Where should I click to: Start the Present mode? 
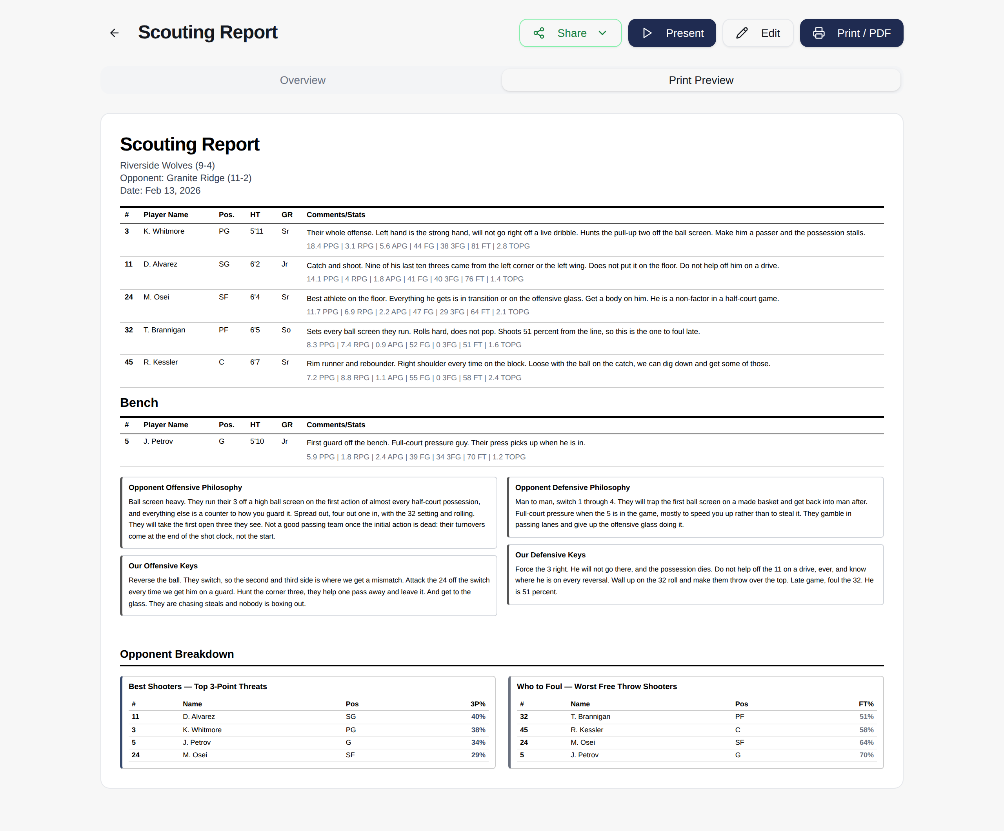click(x=672, y=33)
